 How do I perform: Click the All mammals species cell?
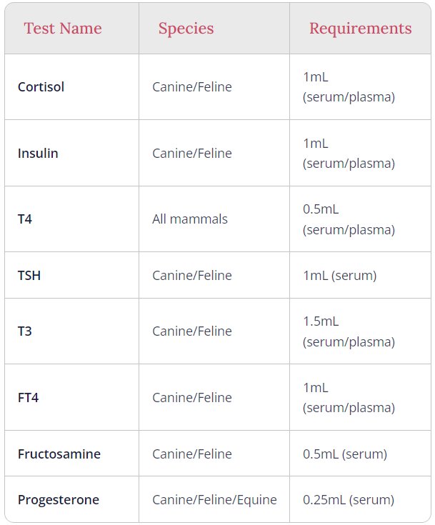point(190,219)
